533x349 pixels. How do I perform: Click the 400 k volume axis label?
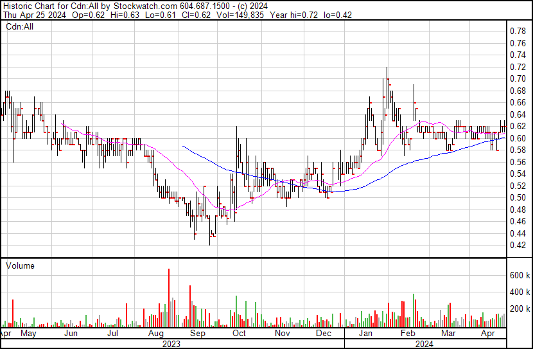520,292
